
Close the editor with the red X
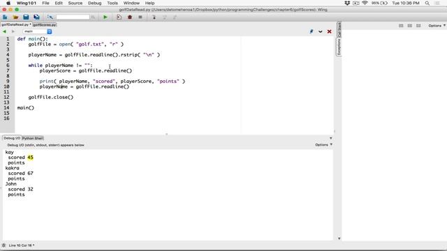click(329, 31)
